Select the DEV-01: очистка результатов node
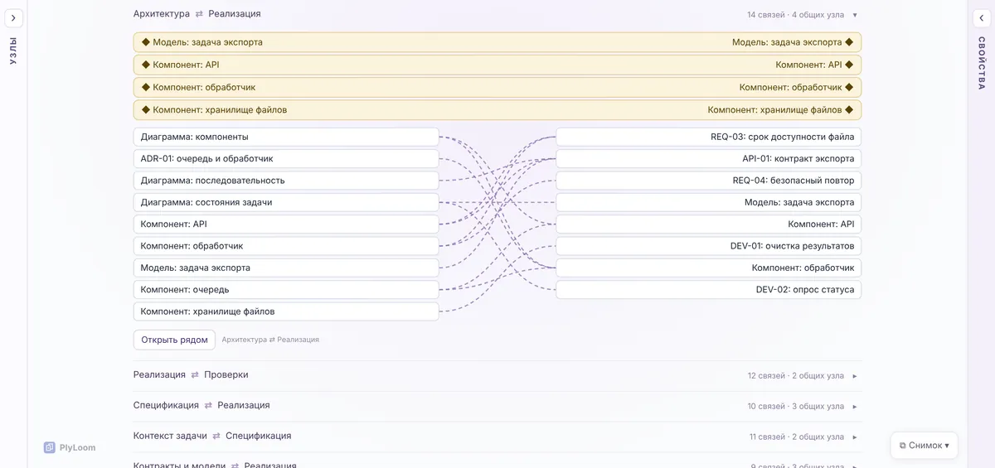This screenshot has width=995, height=468. (x=709, y=246)
